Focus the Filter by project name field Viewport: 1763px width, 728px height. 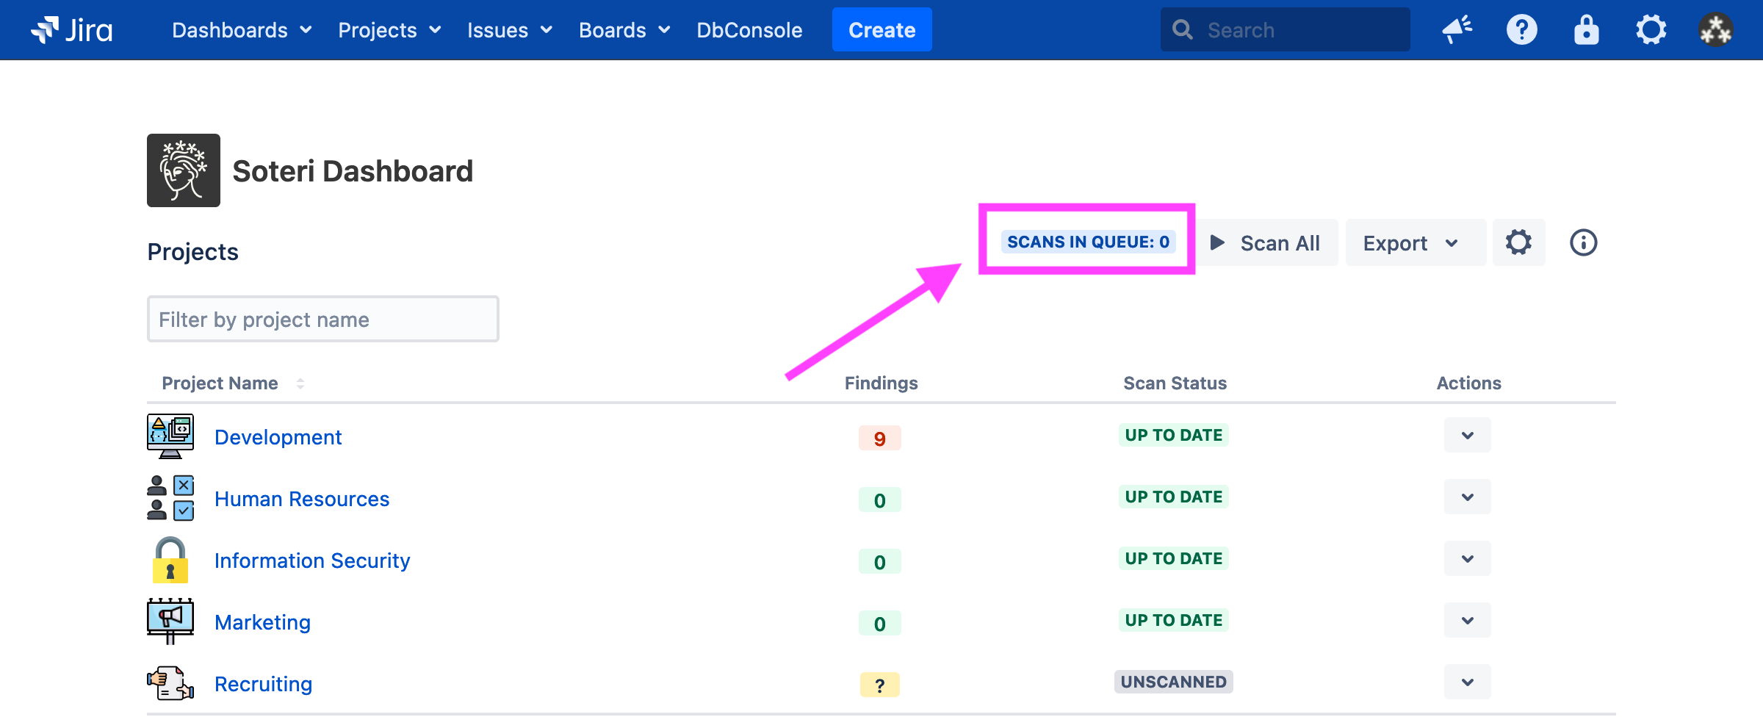point(322,320)
